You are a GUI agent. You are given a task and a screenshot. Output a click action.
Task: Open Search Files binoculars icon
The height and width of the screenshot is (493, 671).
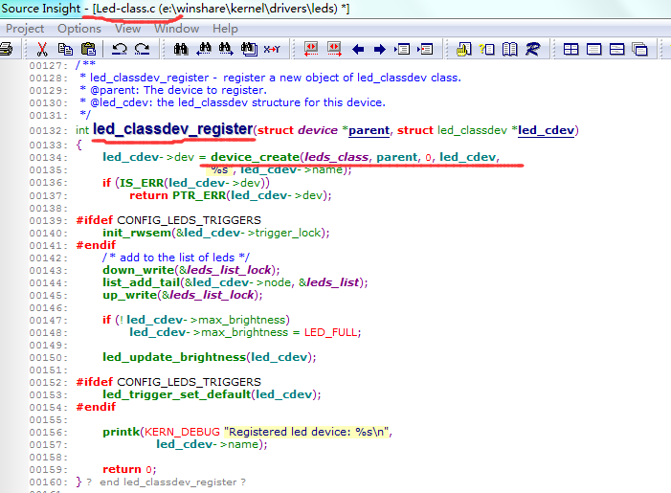point(249,49)
